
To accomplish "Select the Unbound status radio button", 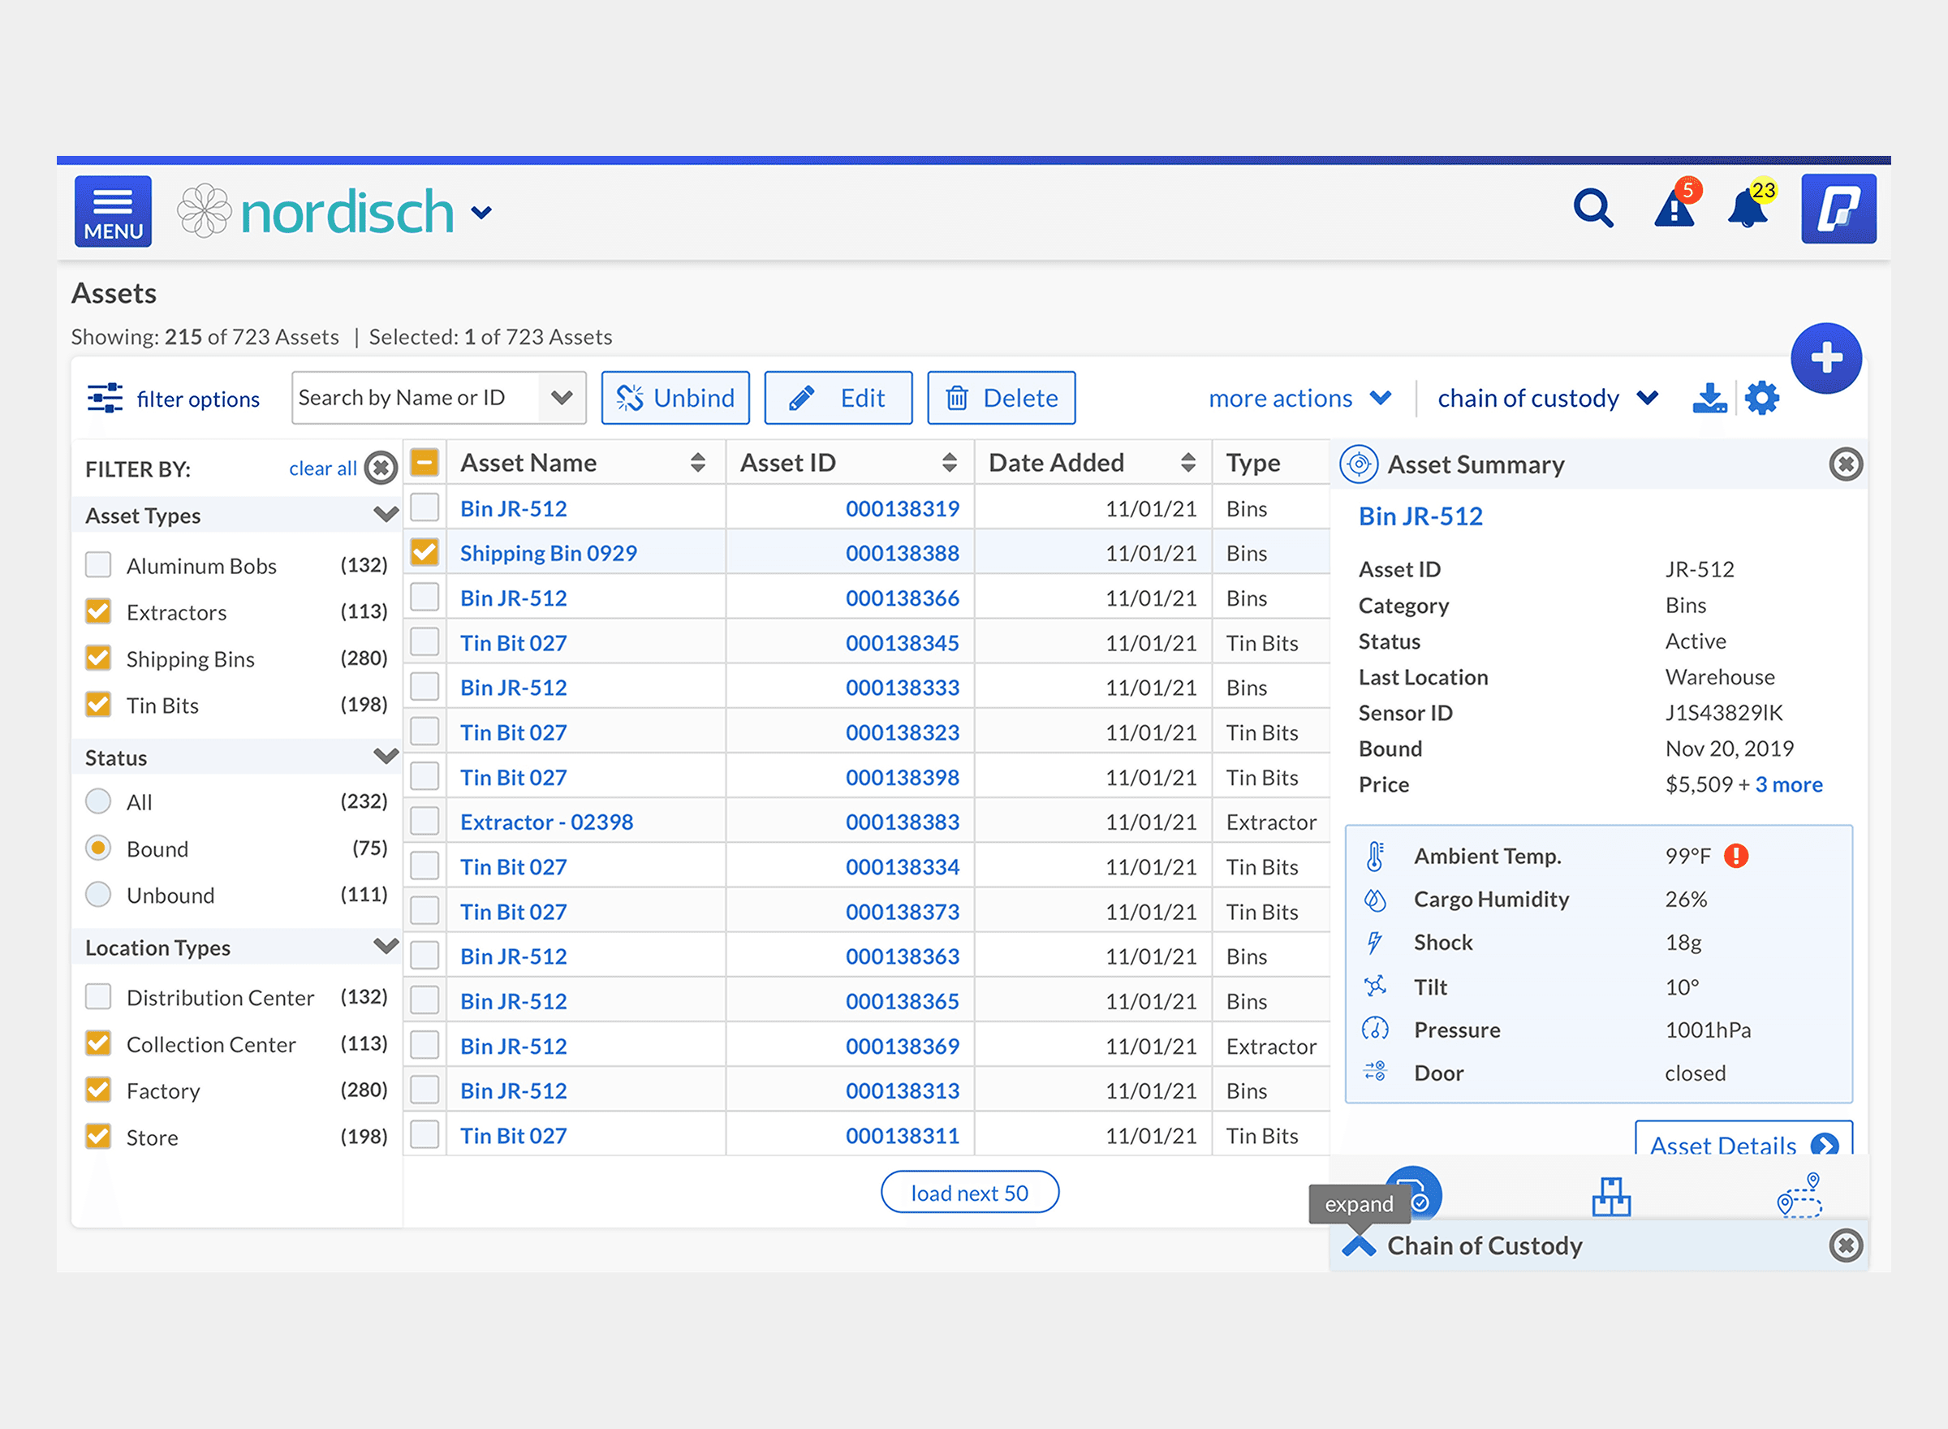I will click(97, 895).
